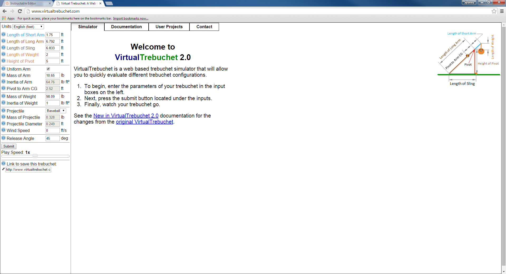The width and height of the screenshot is (506, 274).
Task: Click info icon for Uniform Arm
Action: pyautogui.click(x=3, y=68)
